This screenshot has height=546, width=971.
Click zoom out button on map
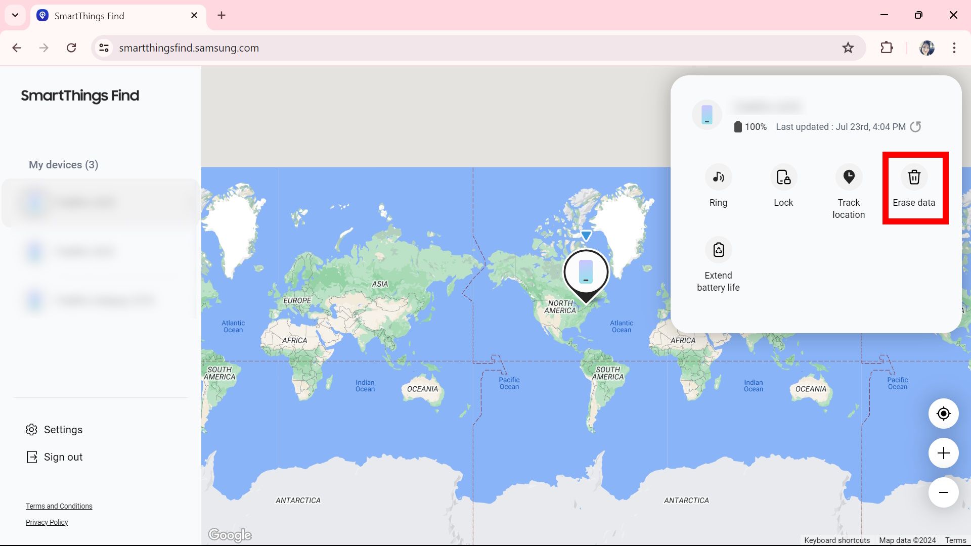tap(943, 493)
